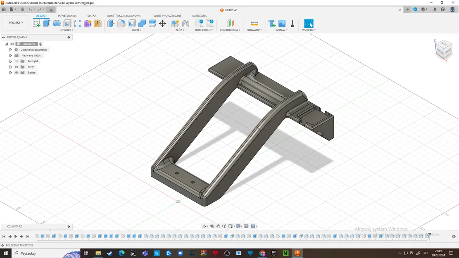Viewport: 459px width, 258px height.
Task: Select the Move/Copy tool
Action: point(162,24)
